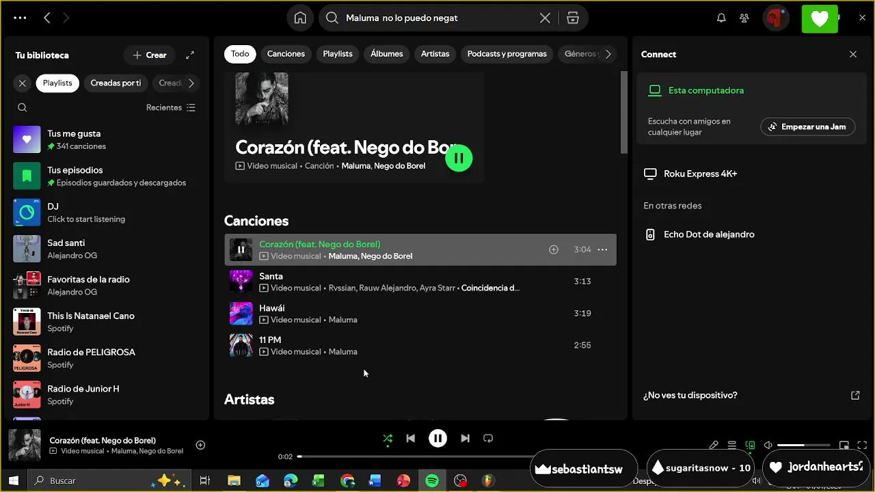Screen dimensions: 875x492
Task: Clear the library Playlists filter
Action: pyautogui.click(x=23, y=83)
